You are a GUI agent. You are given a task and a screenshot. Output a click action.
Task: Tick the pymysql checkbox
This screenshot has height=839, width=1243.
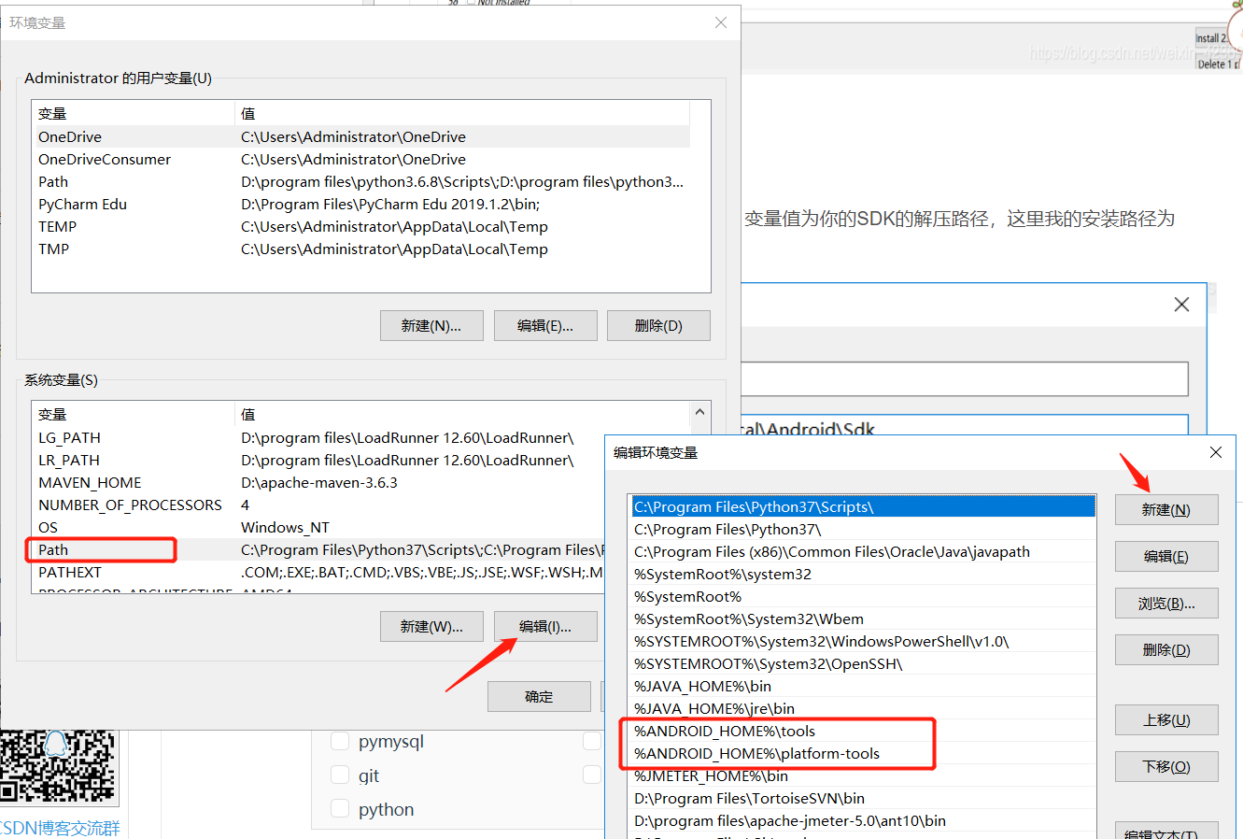click(341, 742)
